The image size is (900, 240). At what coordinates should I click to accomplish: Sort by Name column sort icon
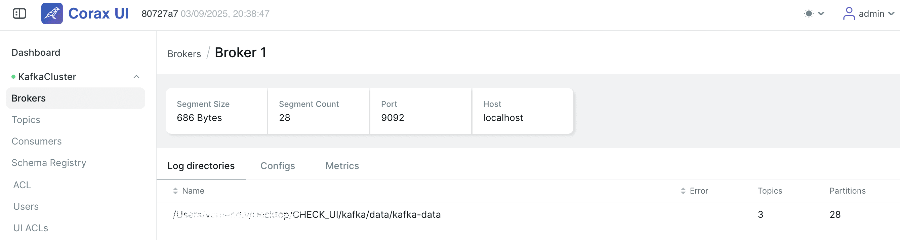coord(175,191)
